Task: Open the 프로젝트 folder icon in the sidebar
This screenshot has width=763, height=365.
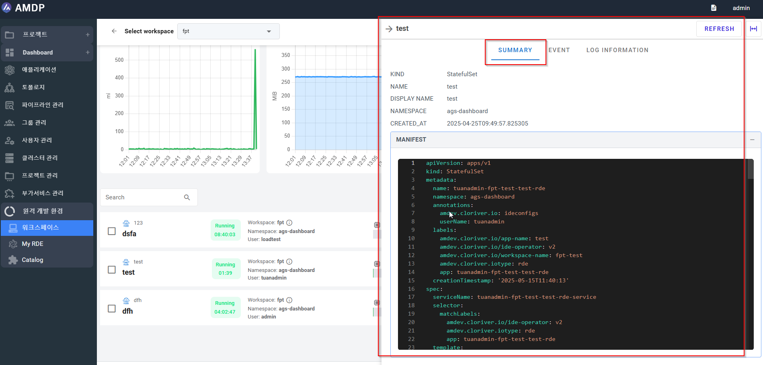Action: tap(9, 35)
